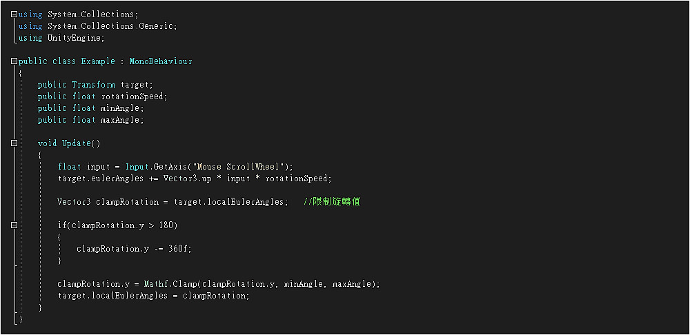Viewport: 690px width, 335px height.
Task: Click the 180 value in if condition
Action: [170, 225]
